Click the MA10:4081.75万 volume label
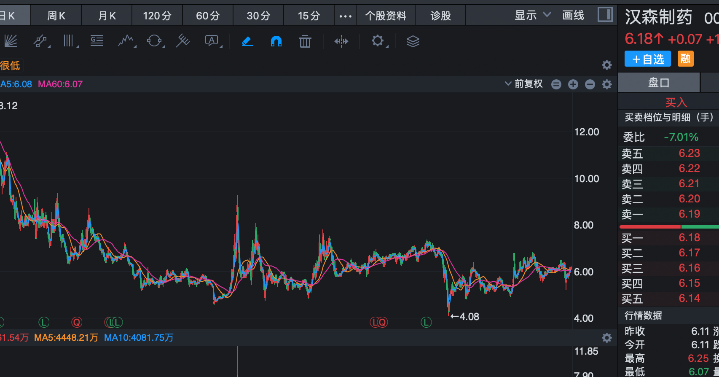 (139, 337)
